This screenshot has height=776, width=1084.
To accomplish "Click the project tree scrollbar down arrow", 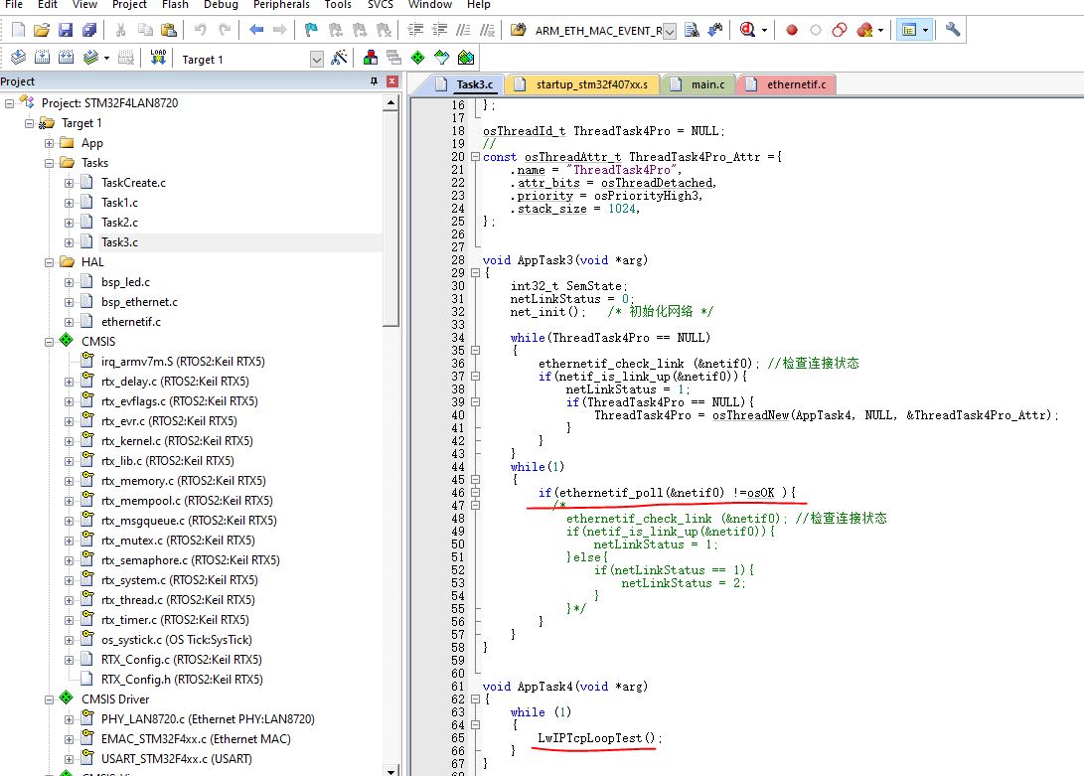I will pyautogui.click(x=391, y=770).
